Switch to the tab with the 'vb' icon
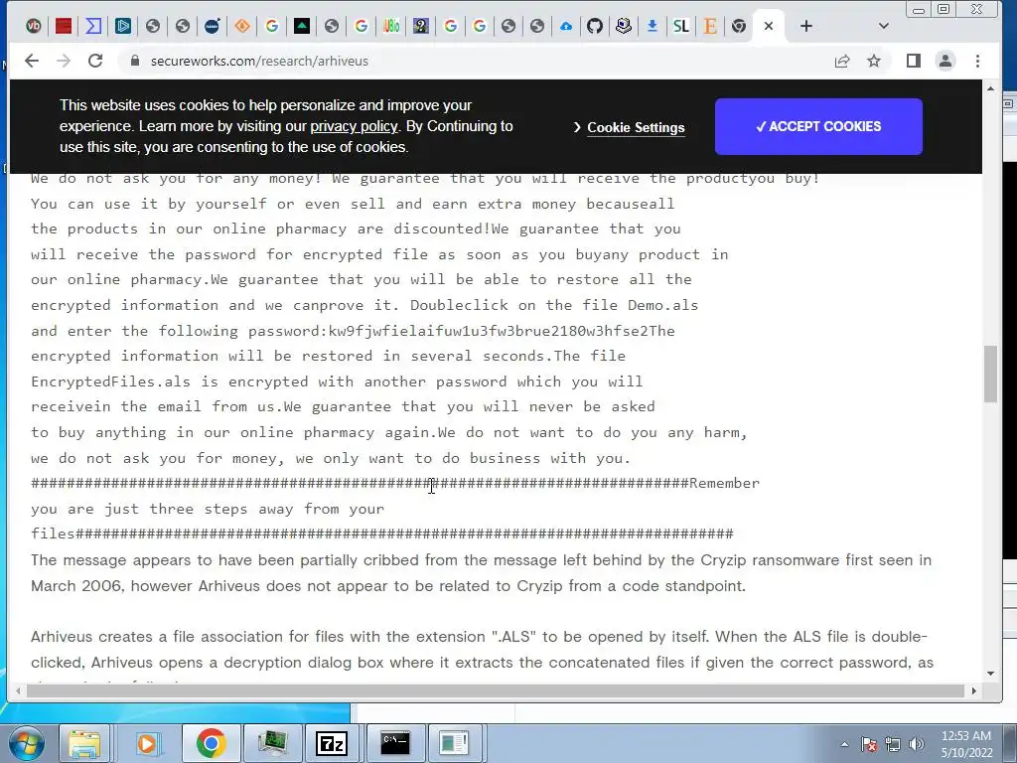 (33, 26)
